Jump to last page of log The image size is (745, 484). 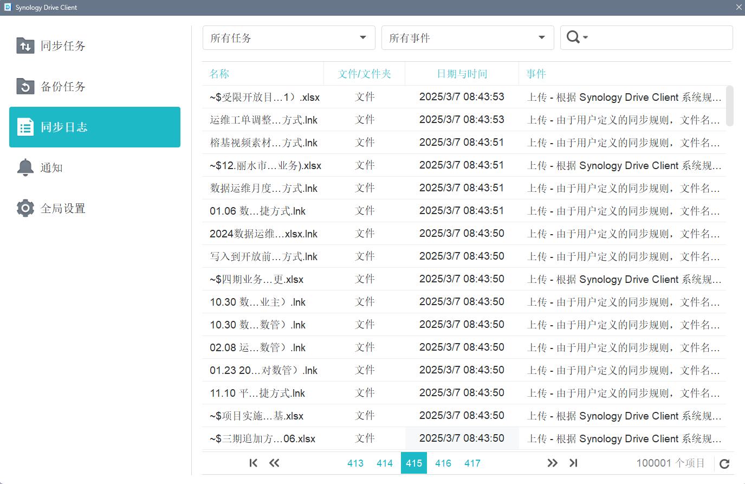(x=573, y=463)
